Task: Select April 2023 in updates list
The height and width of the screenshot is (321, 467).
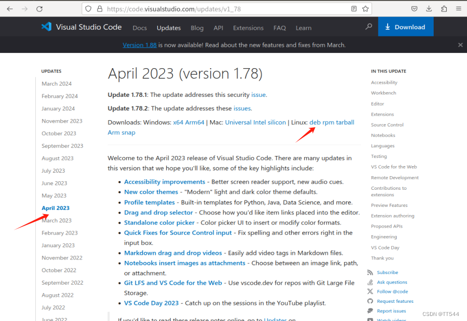Action: 56,208
